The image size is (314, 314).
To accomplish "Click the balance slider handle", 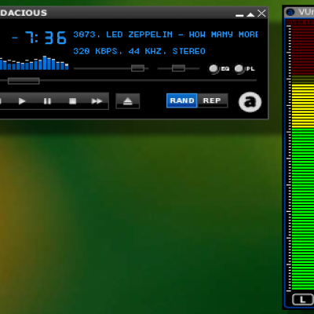I will point(178,68).
